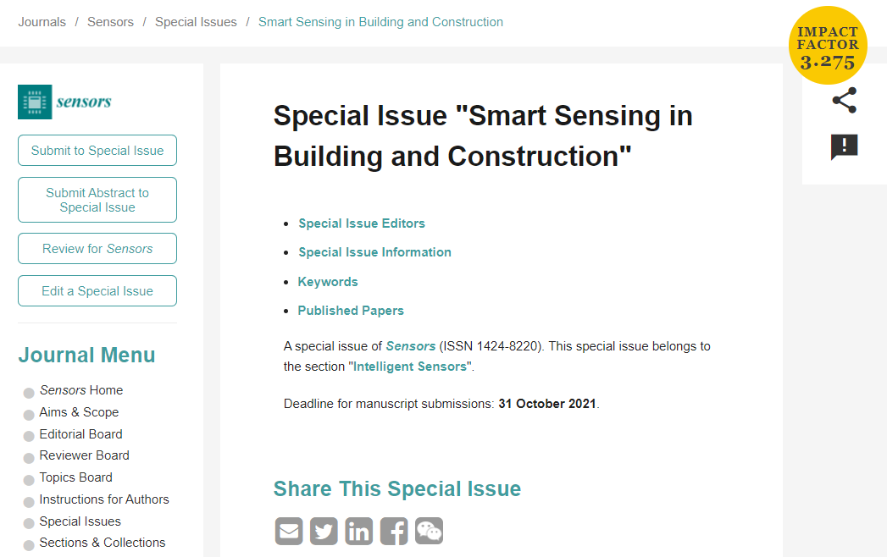Share this issue via email icon
Viewport: 887px width, 557px height.
[x=289, y=531]
